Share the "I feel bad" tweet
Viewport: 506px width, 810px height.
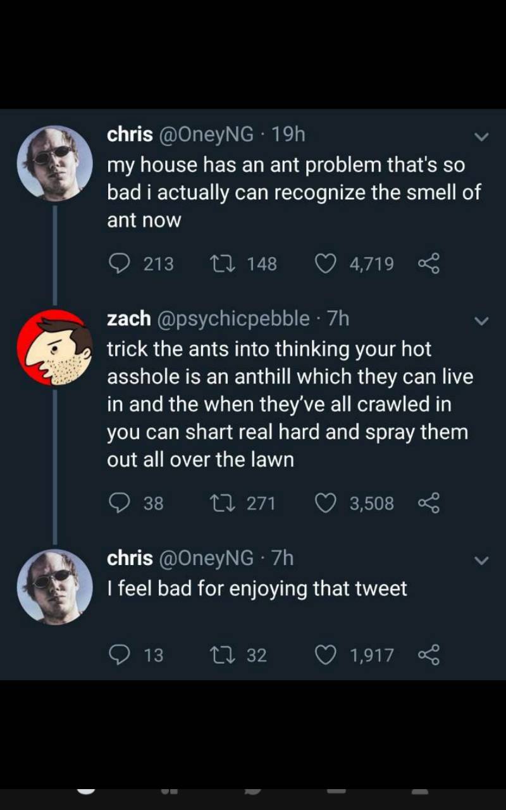[428, 655]
